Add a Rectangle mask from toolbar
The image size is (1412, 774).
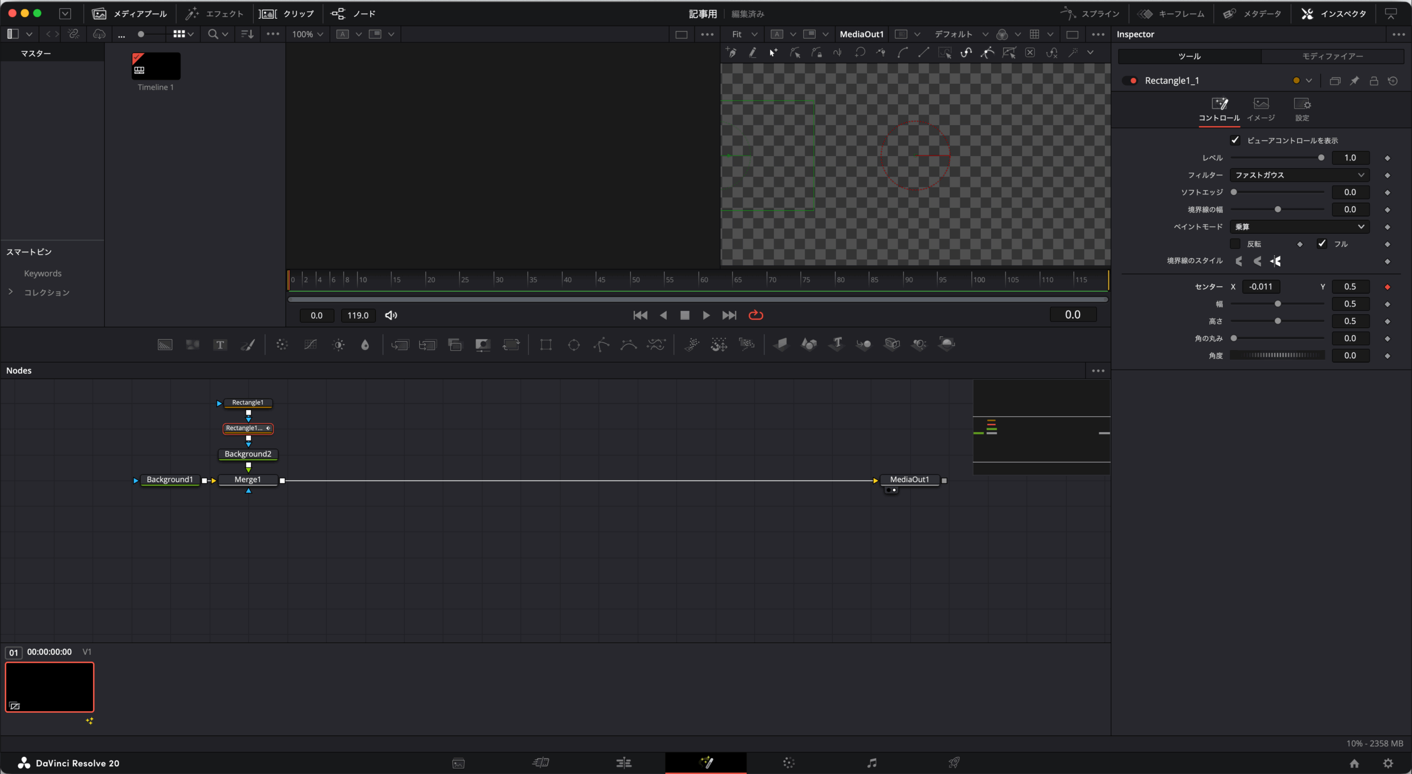point(545,345)
